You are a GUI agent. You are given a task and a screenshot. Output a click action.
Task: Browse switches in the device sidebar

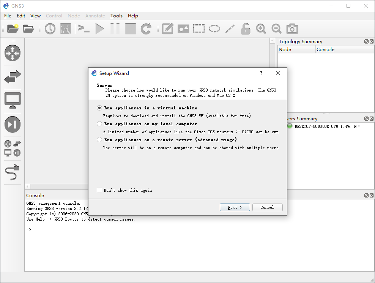pyautogui.click(x=13, y=77)
